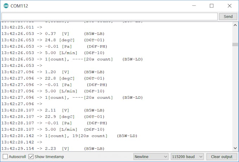The width and height of the screenshot is (239, 162).
Task: Click the 5.00 [L/min] line at 13:42:28.107
Action: click(53, 129)
